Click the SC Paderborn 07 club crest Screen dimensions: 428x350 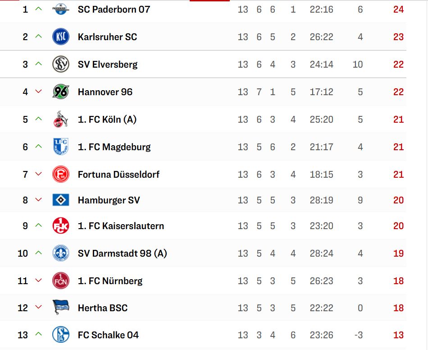(x=61, y=9)
